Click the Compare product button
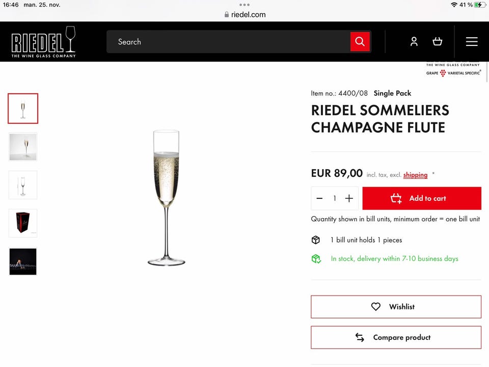The width and height of the screenshot is (489, 367). coord(396,337)
